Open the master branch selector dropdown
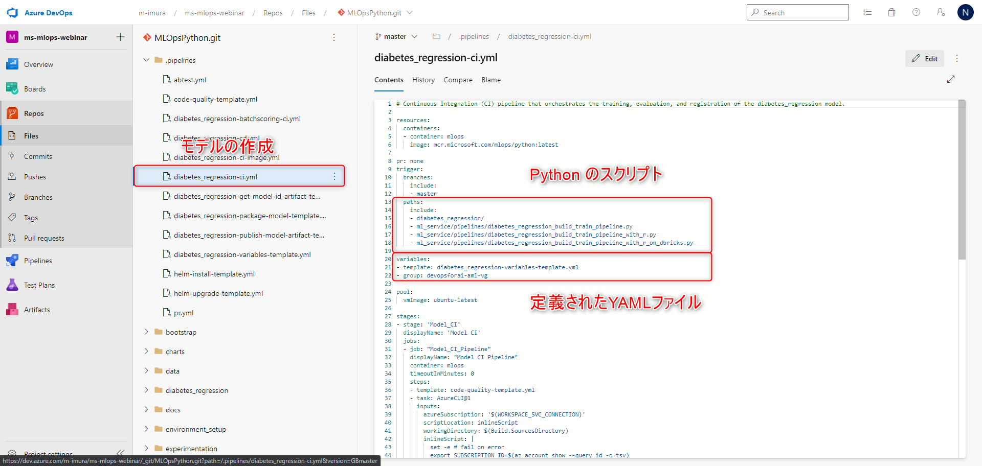 396,36
